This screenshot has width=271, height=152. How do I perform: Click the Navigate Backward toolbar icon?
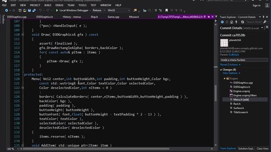[x=6, y=11]
